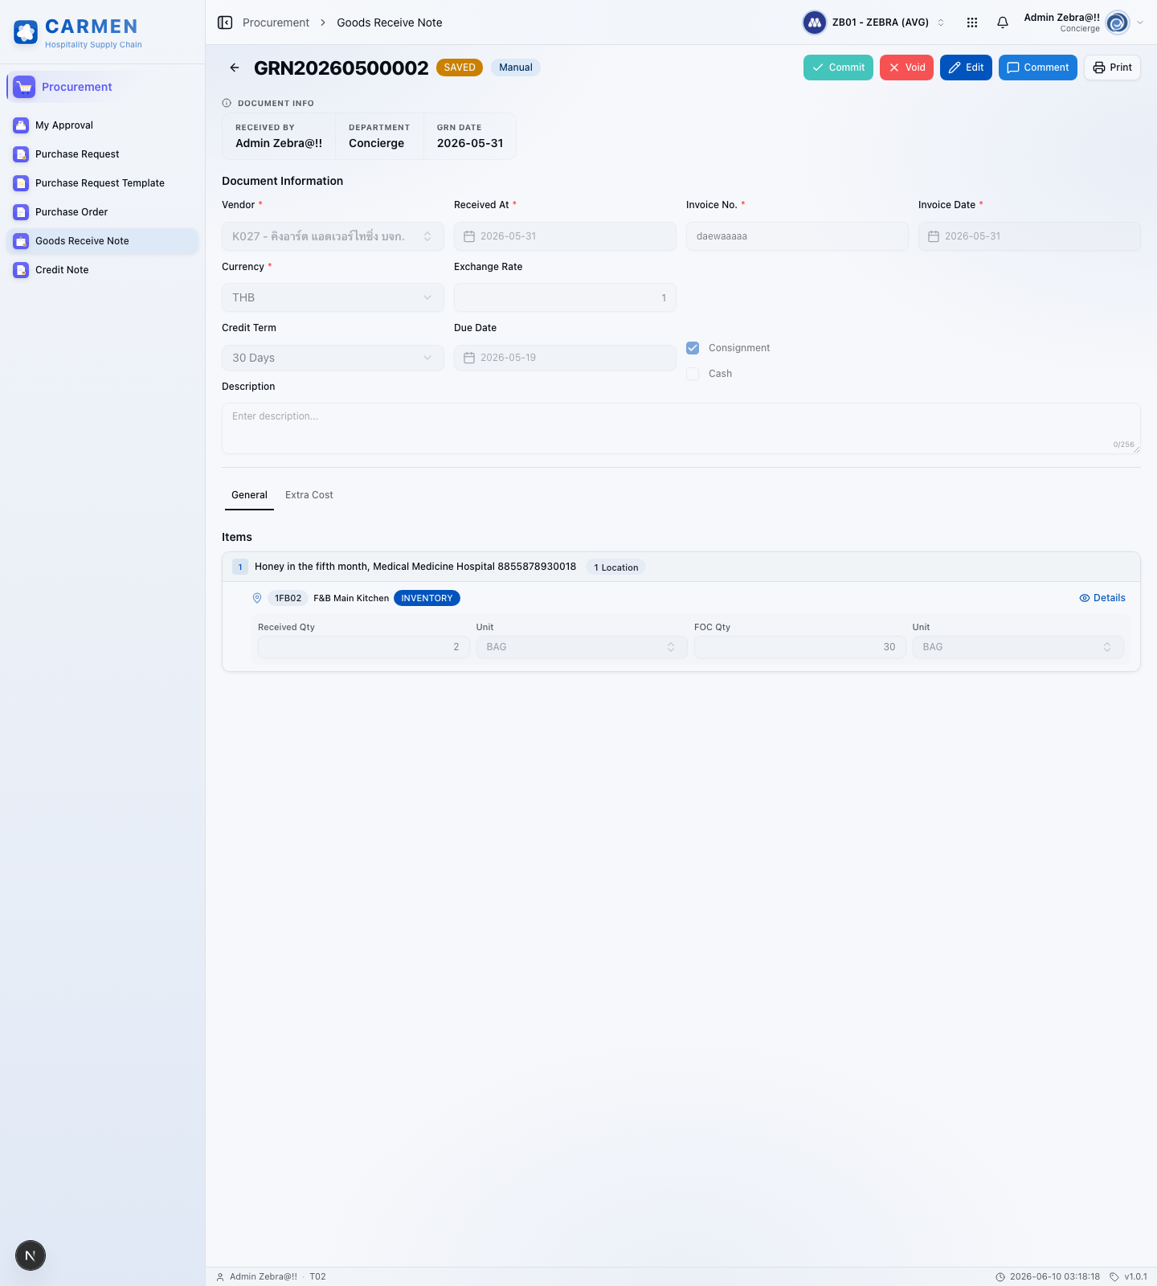
Task: Open notifications bell
Action: pos(1003,23)
